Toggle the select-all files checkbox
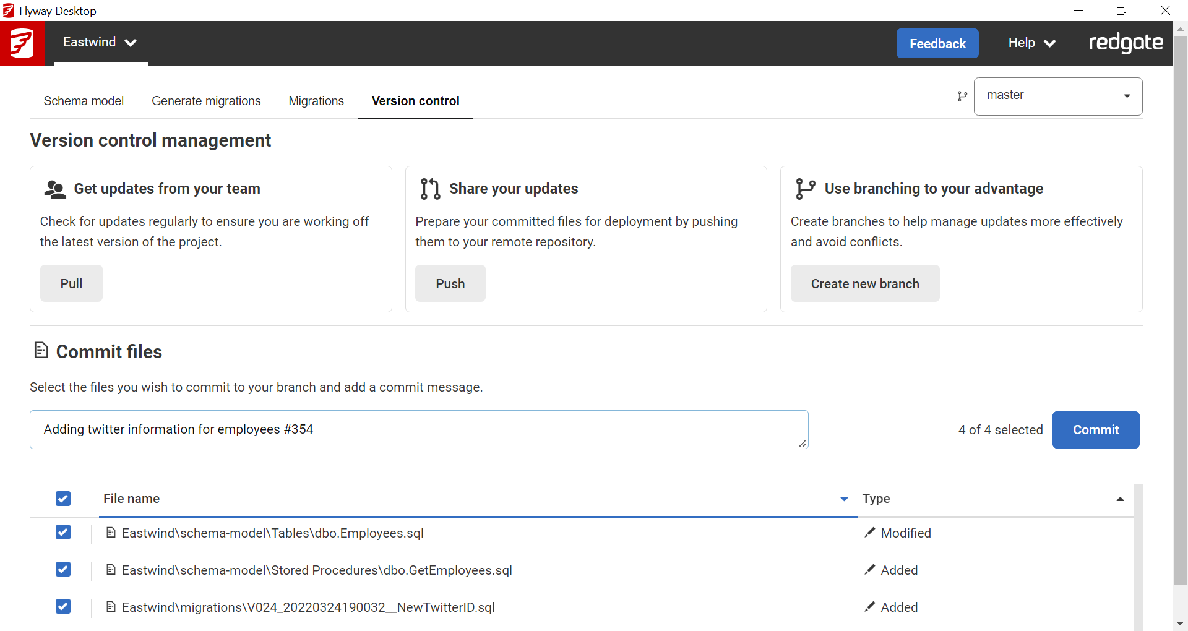1188x631 pixels. (63, 499)
